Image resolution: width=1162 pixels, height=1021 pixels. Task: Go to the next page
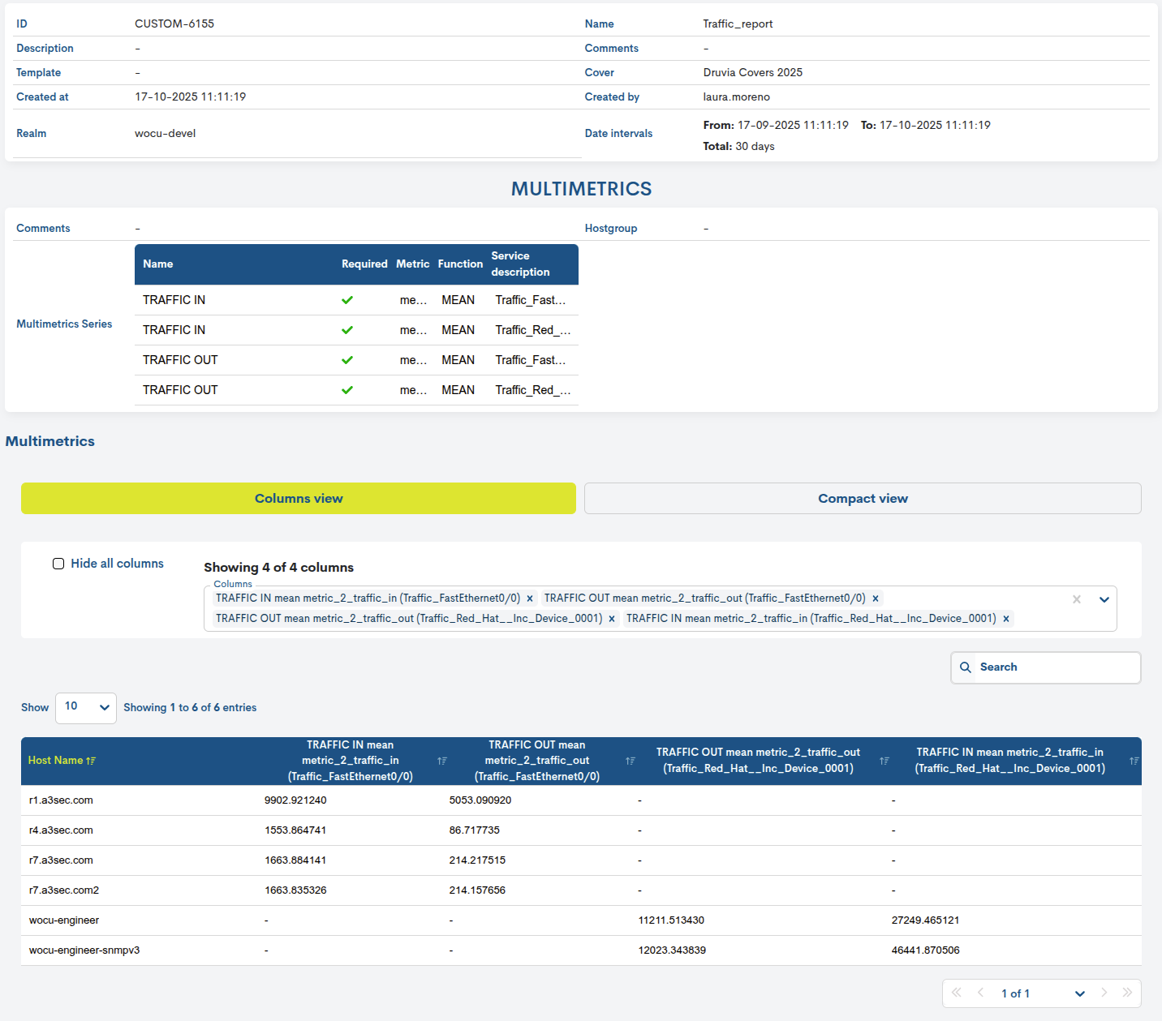[x=1104, y=993]
